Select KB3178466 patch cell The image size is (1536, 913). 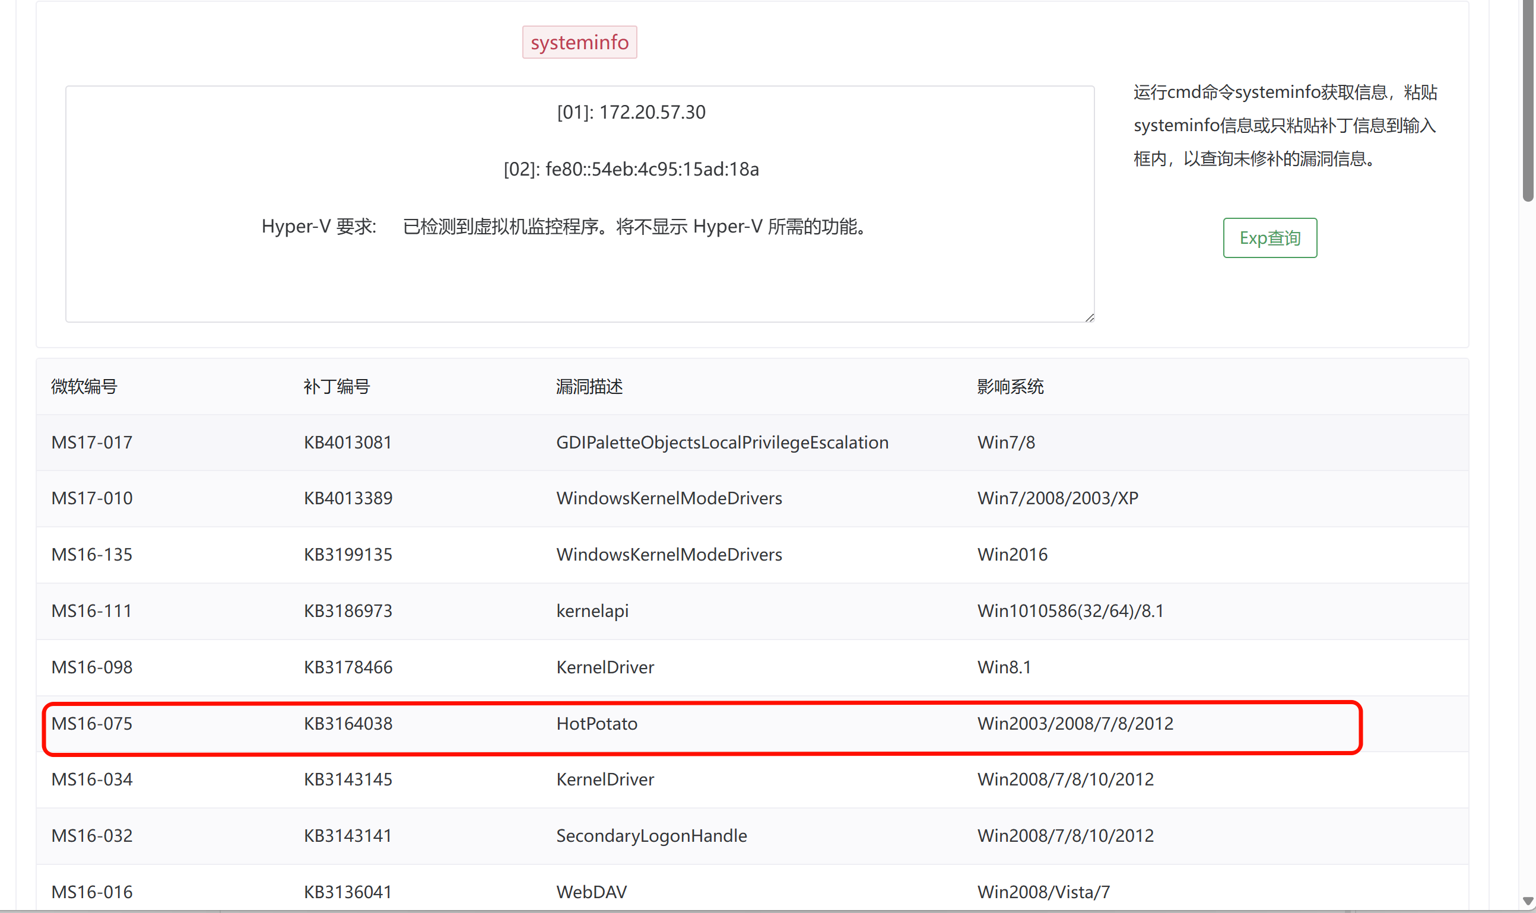tap(348, 667)
